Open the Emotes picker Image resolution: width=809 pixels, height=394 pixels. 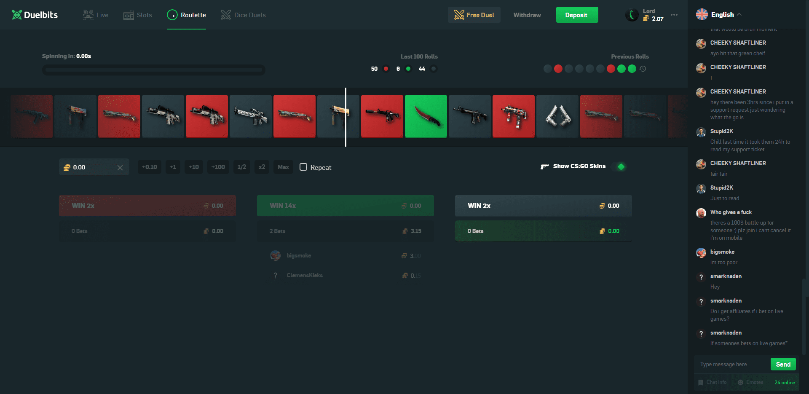point(750,382)
